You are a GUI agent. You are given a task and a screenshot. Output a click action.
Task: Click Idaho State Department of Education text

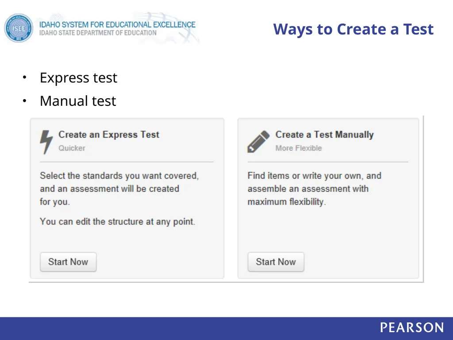click(98, 33)
